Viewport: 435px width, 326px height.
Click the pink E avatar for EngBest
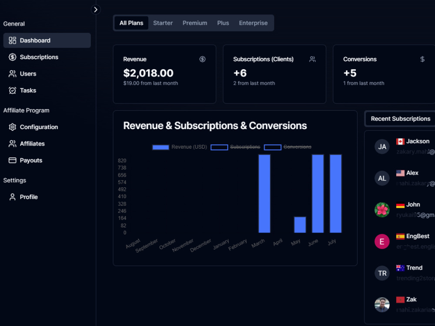(382, 241)
